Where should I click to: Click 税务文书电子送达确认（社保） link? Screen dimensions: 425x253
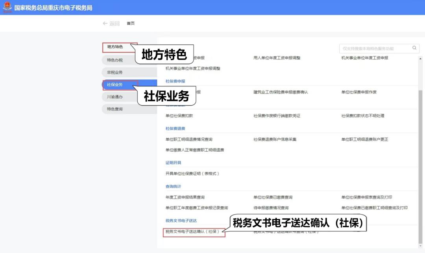[x=192, y=232]
